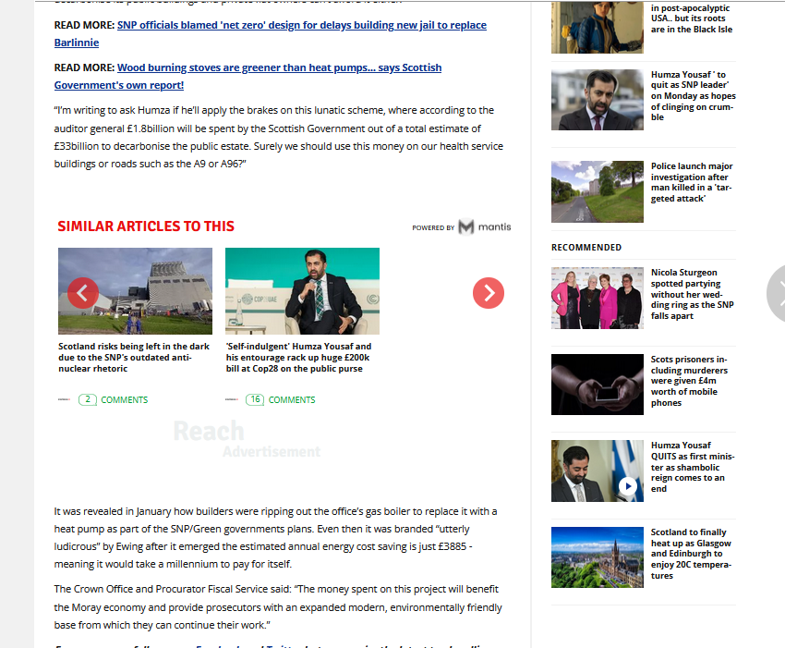The height and width of the screenshot is (648, 785).
Task: Read 'Humza Yousaf to quit as SNP leader' story
Action: coord(693,96)
